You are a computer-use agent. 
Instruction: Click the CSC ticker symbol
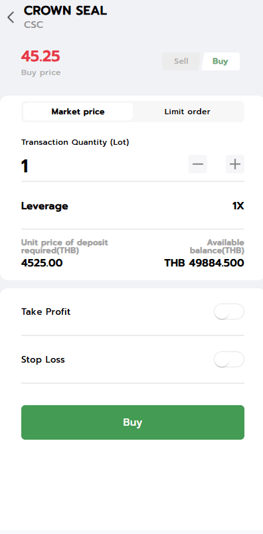click(33, 25)
